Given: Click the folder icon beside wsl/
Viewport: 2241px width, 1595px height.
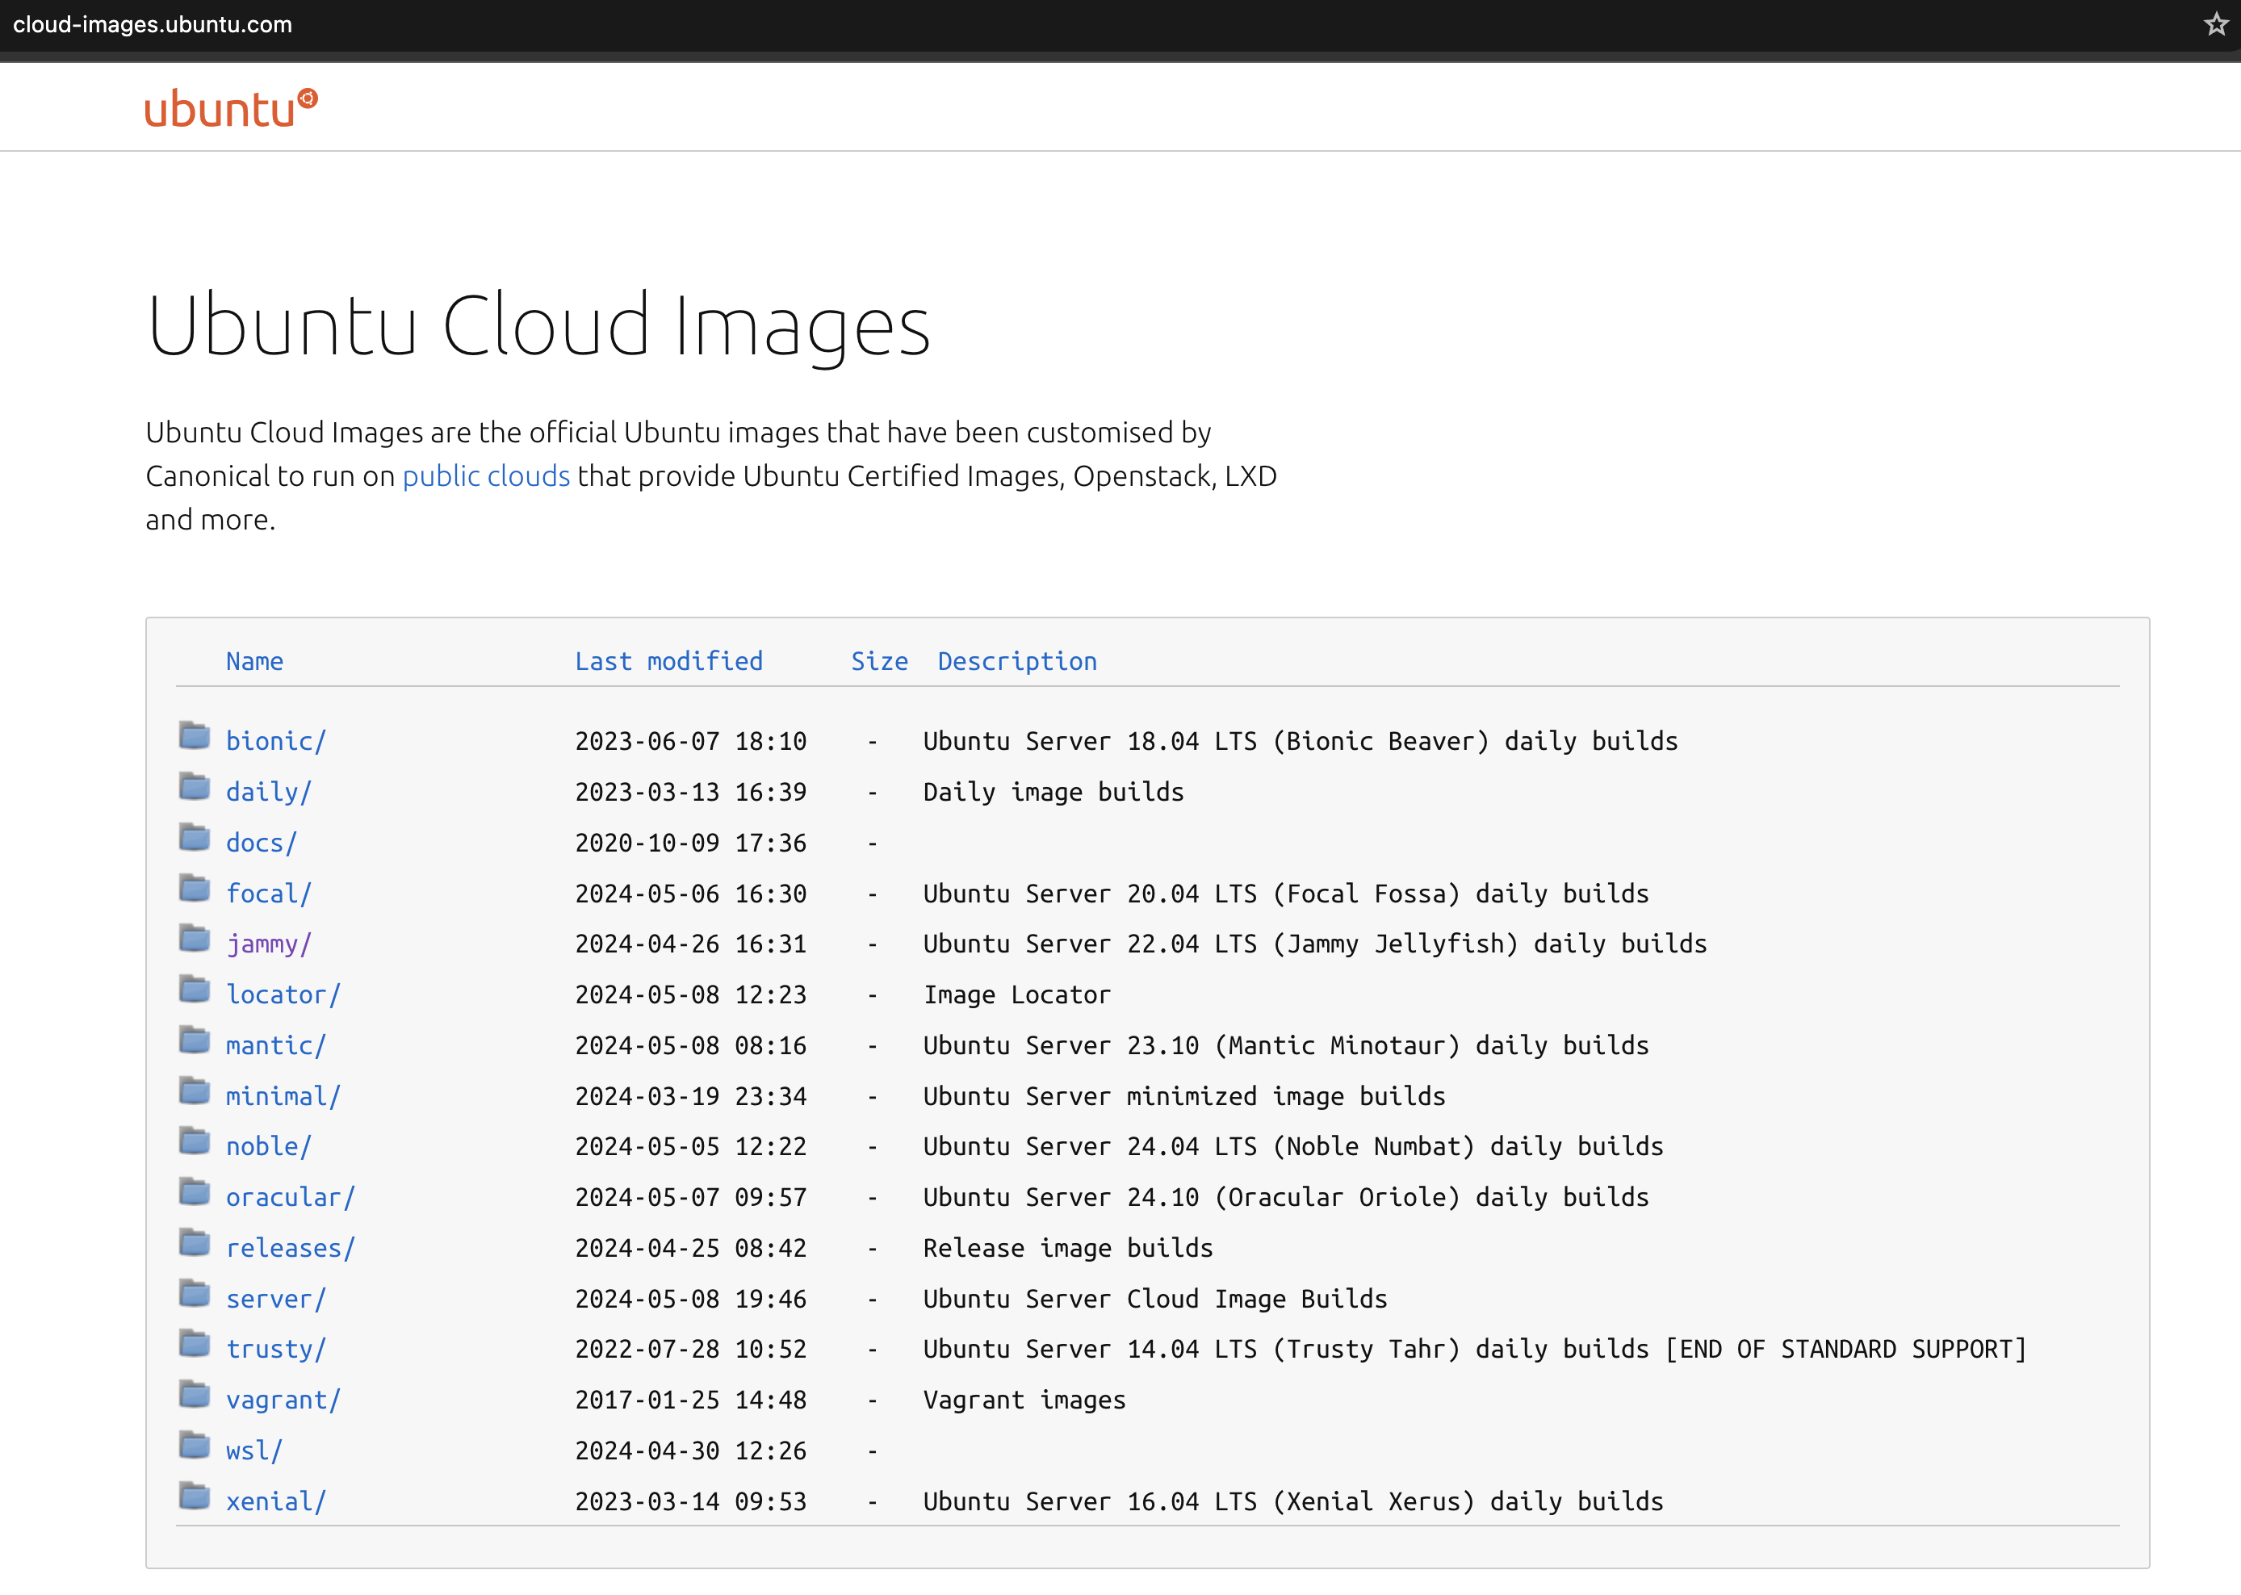Looking at the screenshot, I should [195, 1446].
